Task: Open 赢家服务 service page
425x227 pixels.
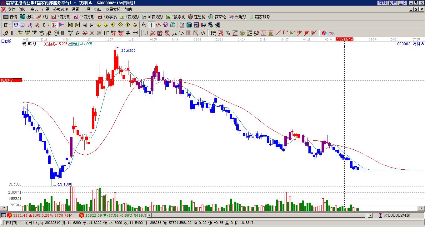Action: pyautogui.click(x=260, y=17)
